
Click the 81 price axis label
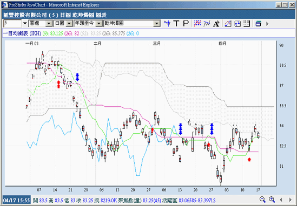pyautogui.click(x=281, y=166)
